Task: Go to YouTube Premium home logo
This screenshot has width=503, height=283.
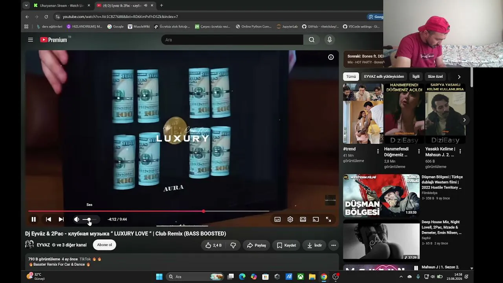Action: coord(53,40)
